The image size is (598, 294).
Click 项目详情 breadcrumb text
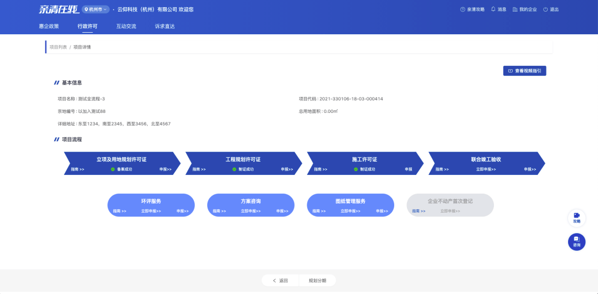pyautogui.click(x=82, y=47)
